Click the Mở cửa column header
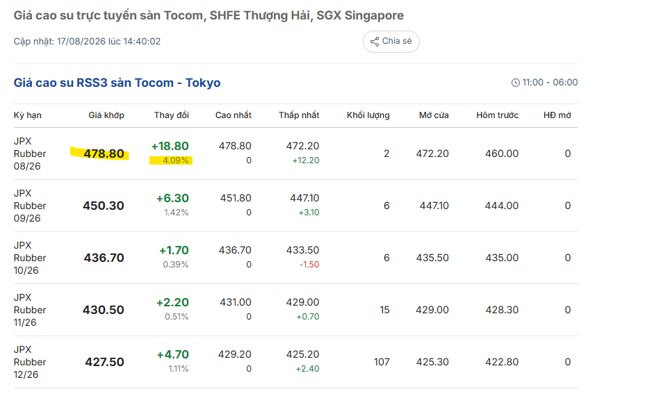645x414 pixels. tap(434, 115)
